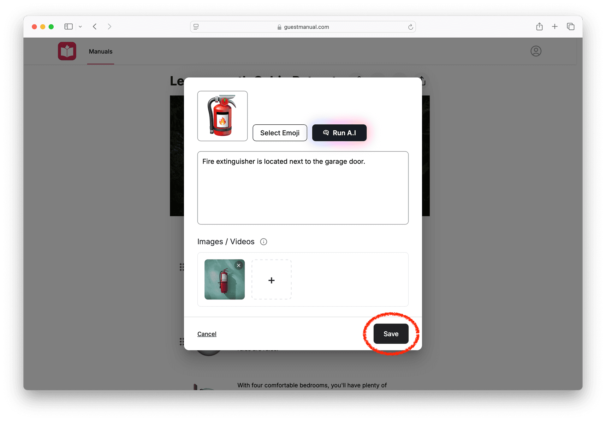Toggle the Safari sidebar
The width and height of the screenshot is (606, 421).
[x=68, y=27]
